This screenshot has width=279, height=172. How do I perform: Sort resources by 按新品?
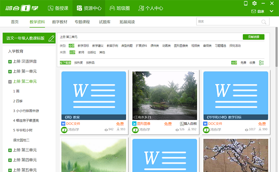click(90, 63)
